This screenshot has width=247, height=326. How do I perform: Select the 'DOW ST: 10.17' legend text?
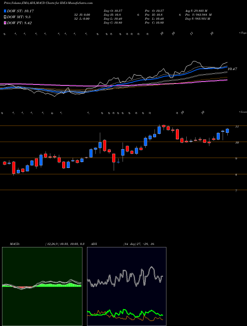coord(20,11)
